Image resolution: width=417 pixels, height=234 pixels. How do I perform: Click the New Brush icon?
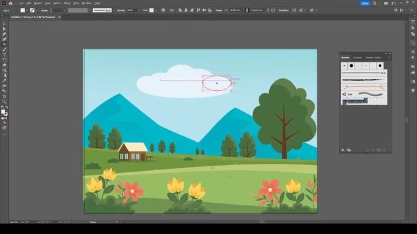[x=379, y=150]
